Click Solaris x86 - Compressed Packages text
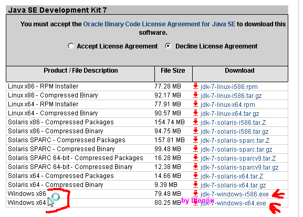Image resolution: width=303 pixels, height=217 pixels. (x=61, y=122)
